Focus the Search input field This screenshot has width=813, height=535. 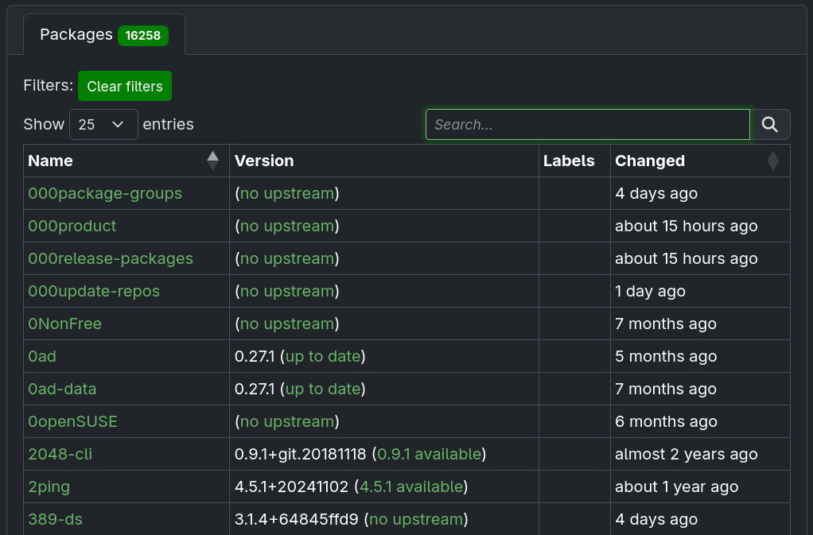[x=587, y=124]
